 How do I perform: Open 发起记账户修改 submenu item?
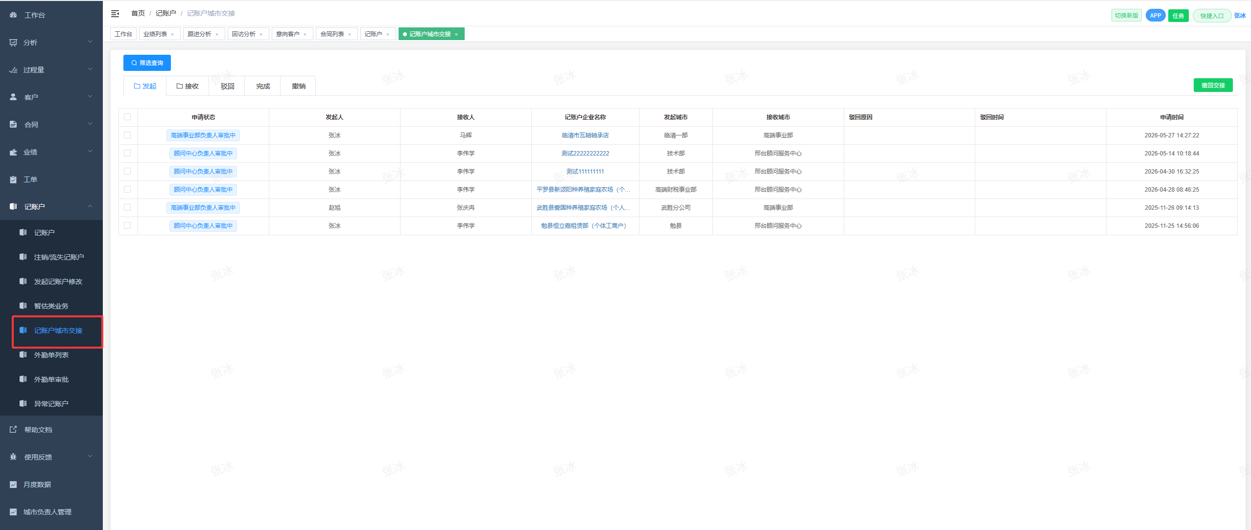[51, 282]
